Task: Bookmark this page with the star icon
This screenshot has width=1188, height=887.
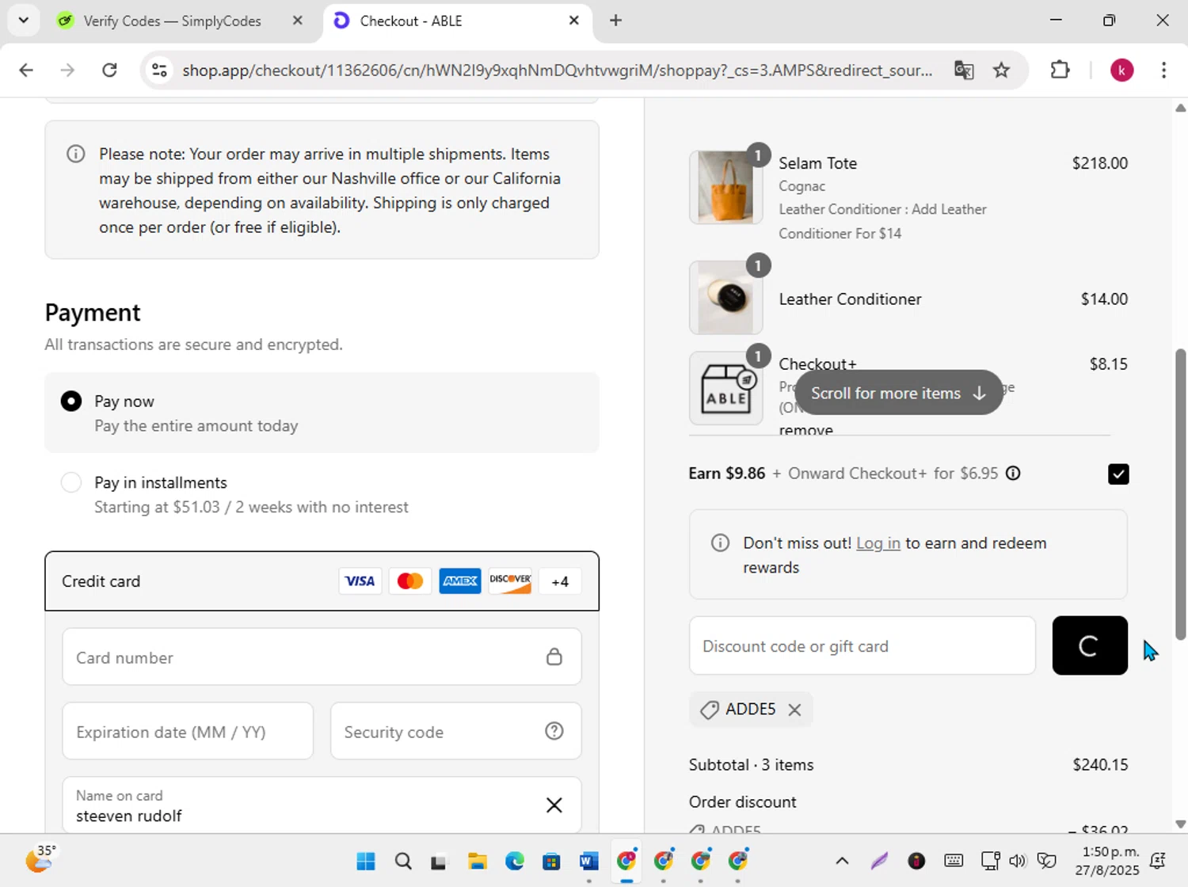Action: tap(1002, 70)
